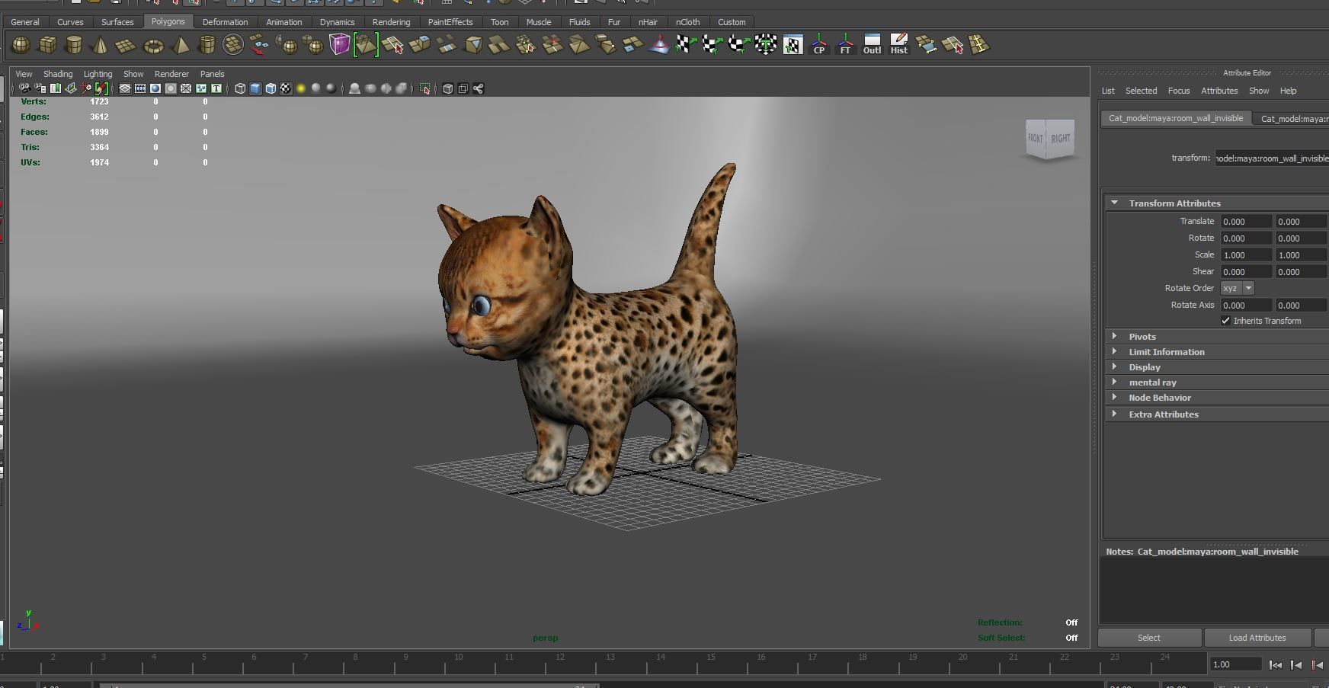Create a polygon pyramid from the shelf
This screenshot has height=688, width=1329.
click(x=180, y=45)
